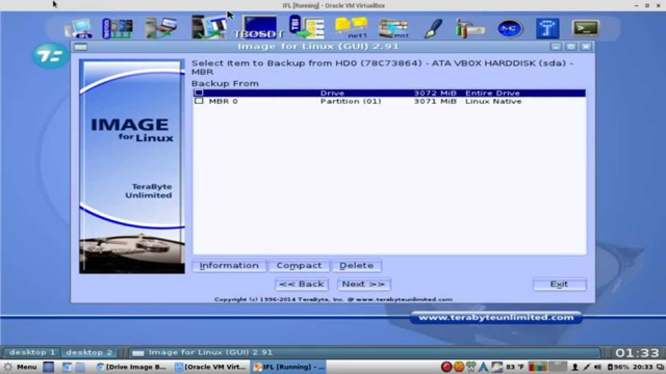Click the TeraByte TE round logo

50,56
